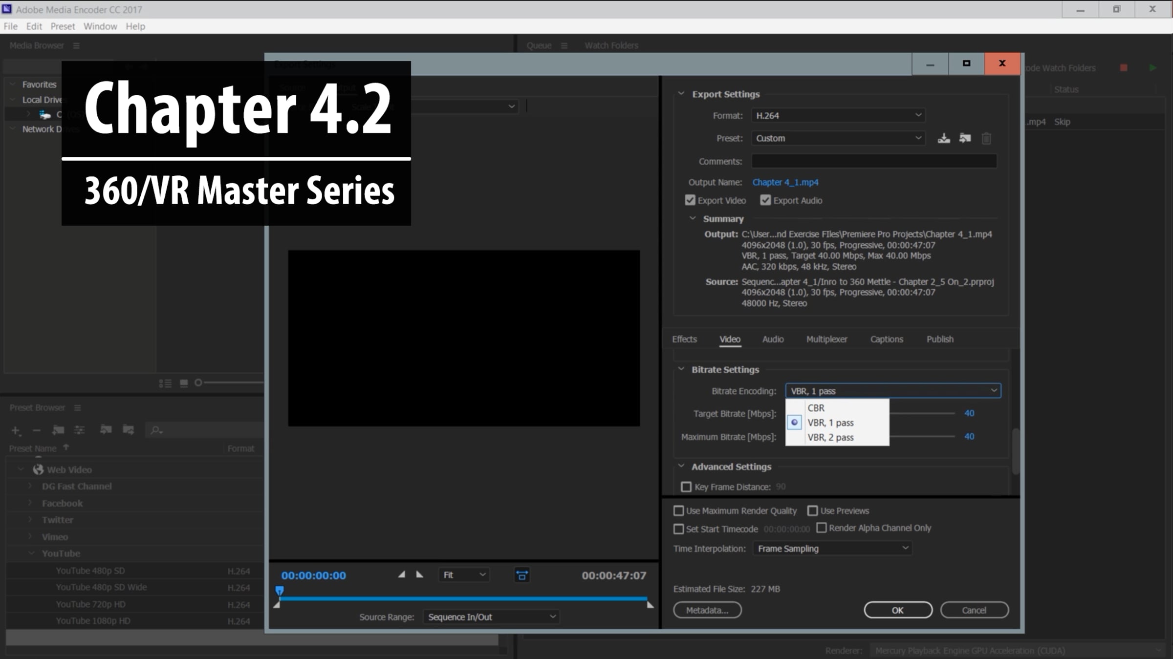
Task: Check Render Alpha Channel Only
Action: [x=822, y=528]
